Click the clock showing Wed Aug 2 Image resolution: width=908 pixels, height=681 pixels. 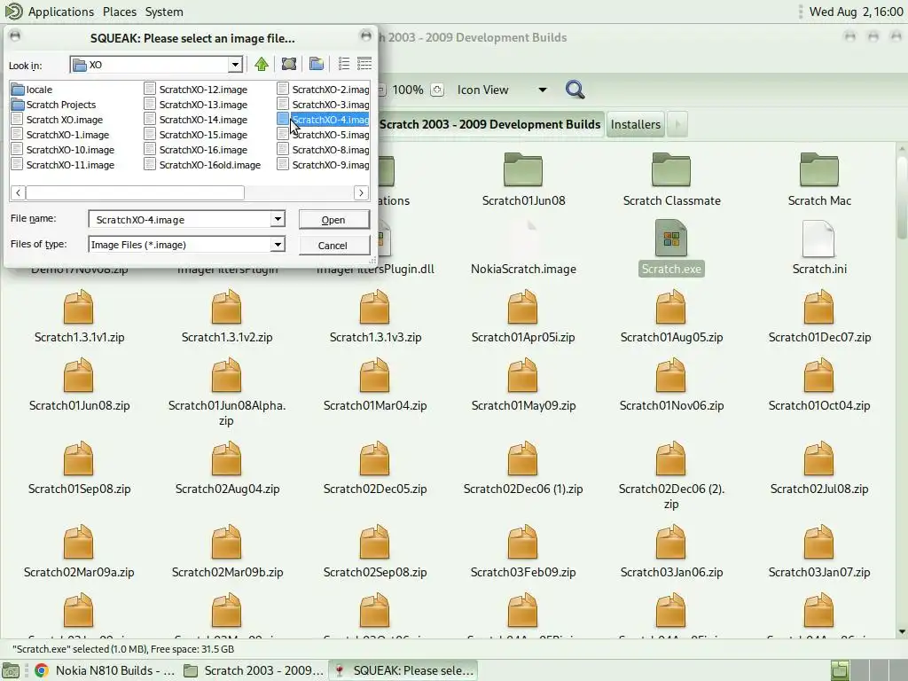point(856,12)
